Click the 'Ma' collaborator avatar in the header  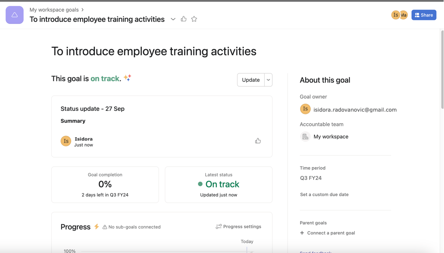tap(403, 15)
